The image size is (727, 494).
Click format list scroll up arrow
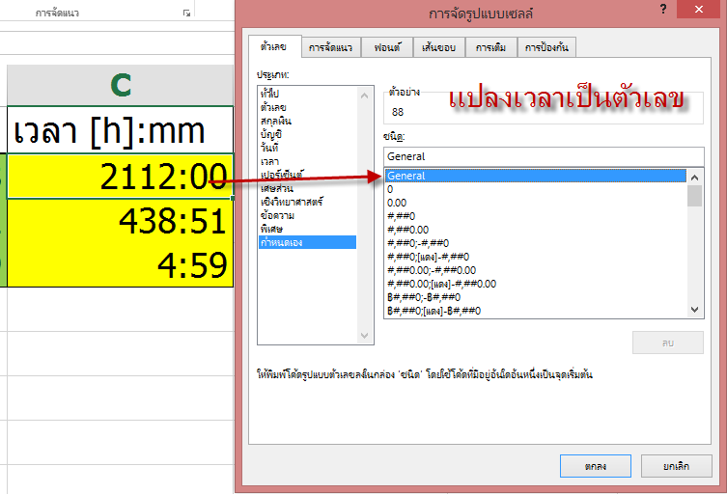[694, 178]
